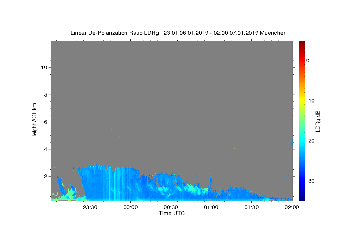Click the 'Height AGL km' y-axis label
The image size is (362, 241).
click(35, 120)
